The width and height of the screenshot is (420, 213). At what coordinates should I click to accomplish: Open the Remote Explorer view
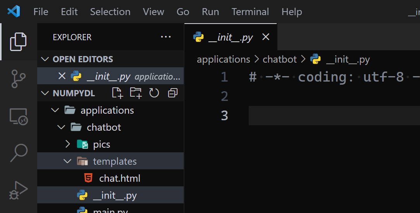point(18,116)
